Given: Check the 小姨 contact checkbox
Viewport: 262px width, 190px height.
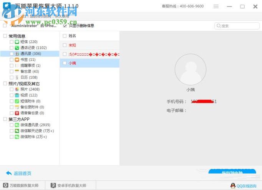Looking at the screenshot, I should (65, 63).
